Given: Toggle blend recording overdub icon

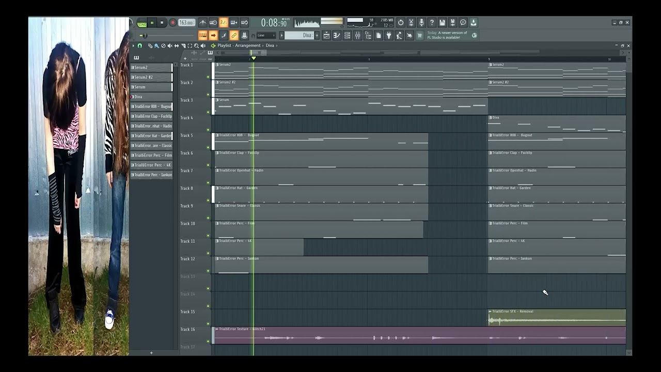Looking at the screenshot, I should [233, 22].
